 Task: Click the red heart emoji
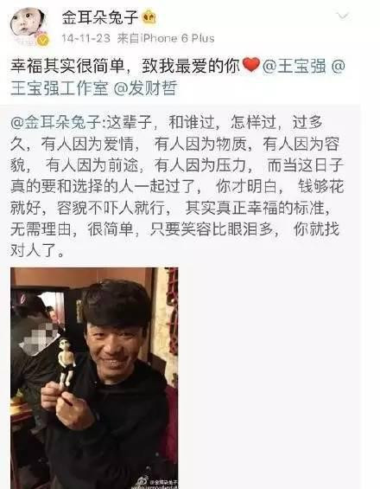tap(250, 65)
